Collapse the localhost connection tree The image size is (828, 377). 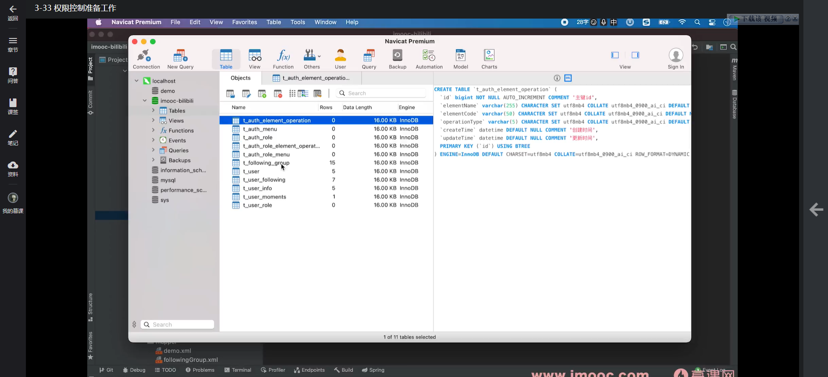pyautogui.click(x=136, y=81)
